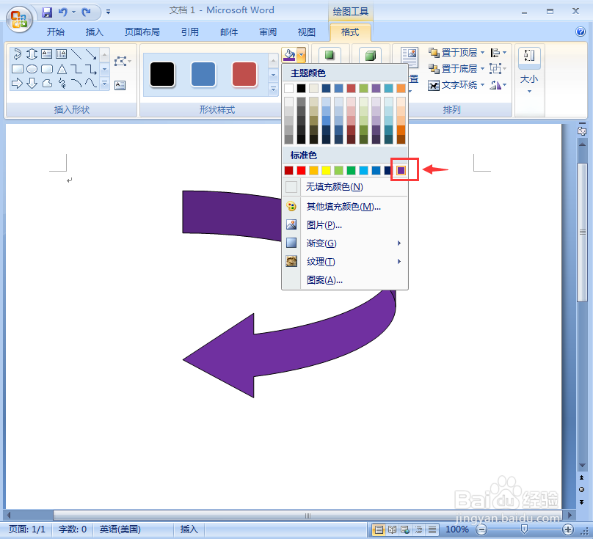This screenshot has height=539, width=593.
Task: Click the edit text box icon
Action: tap(120, 85)
